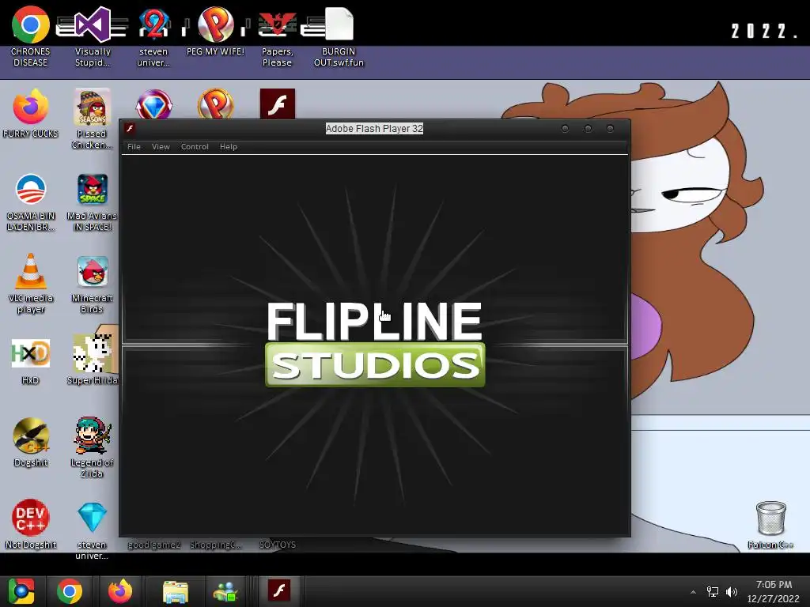Select the blue diamond steven univer... icon
The height and width of the screenshot is (607, 810).
92,530
